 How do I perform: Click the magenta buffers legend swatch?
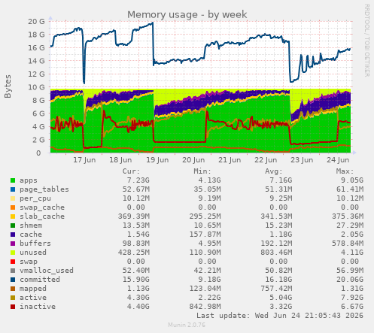tap(13, 244)
